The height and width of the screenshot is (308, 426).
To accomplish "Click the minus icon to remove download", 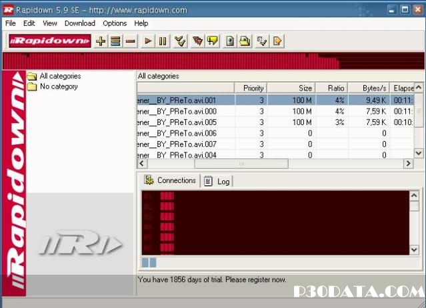I will click(131, 41).
